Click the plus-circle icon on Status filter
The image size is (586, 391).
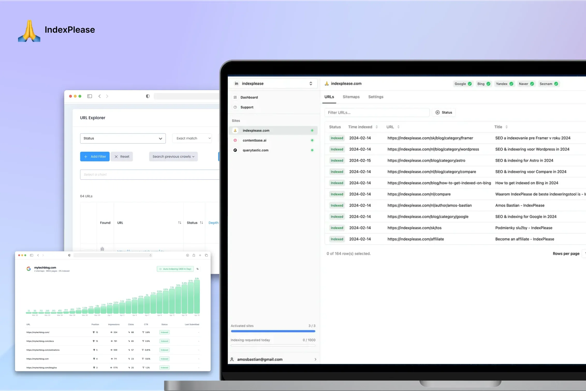pyautogui.click(x=437, y=112)
